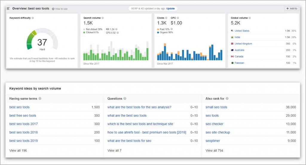Click info icon next to Clicks

166,18
